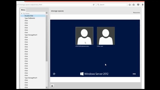
Task: Click the Pocket save icon
Action: point(138,5)
